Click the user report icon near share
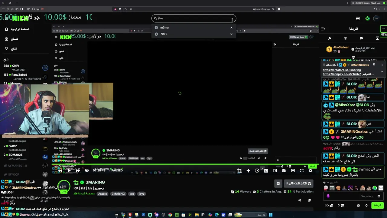This screenshot has width=387, height=218. (x=309, y=200)
